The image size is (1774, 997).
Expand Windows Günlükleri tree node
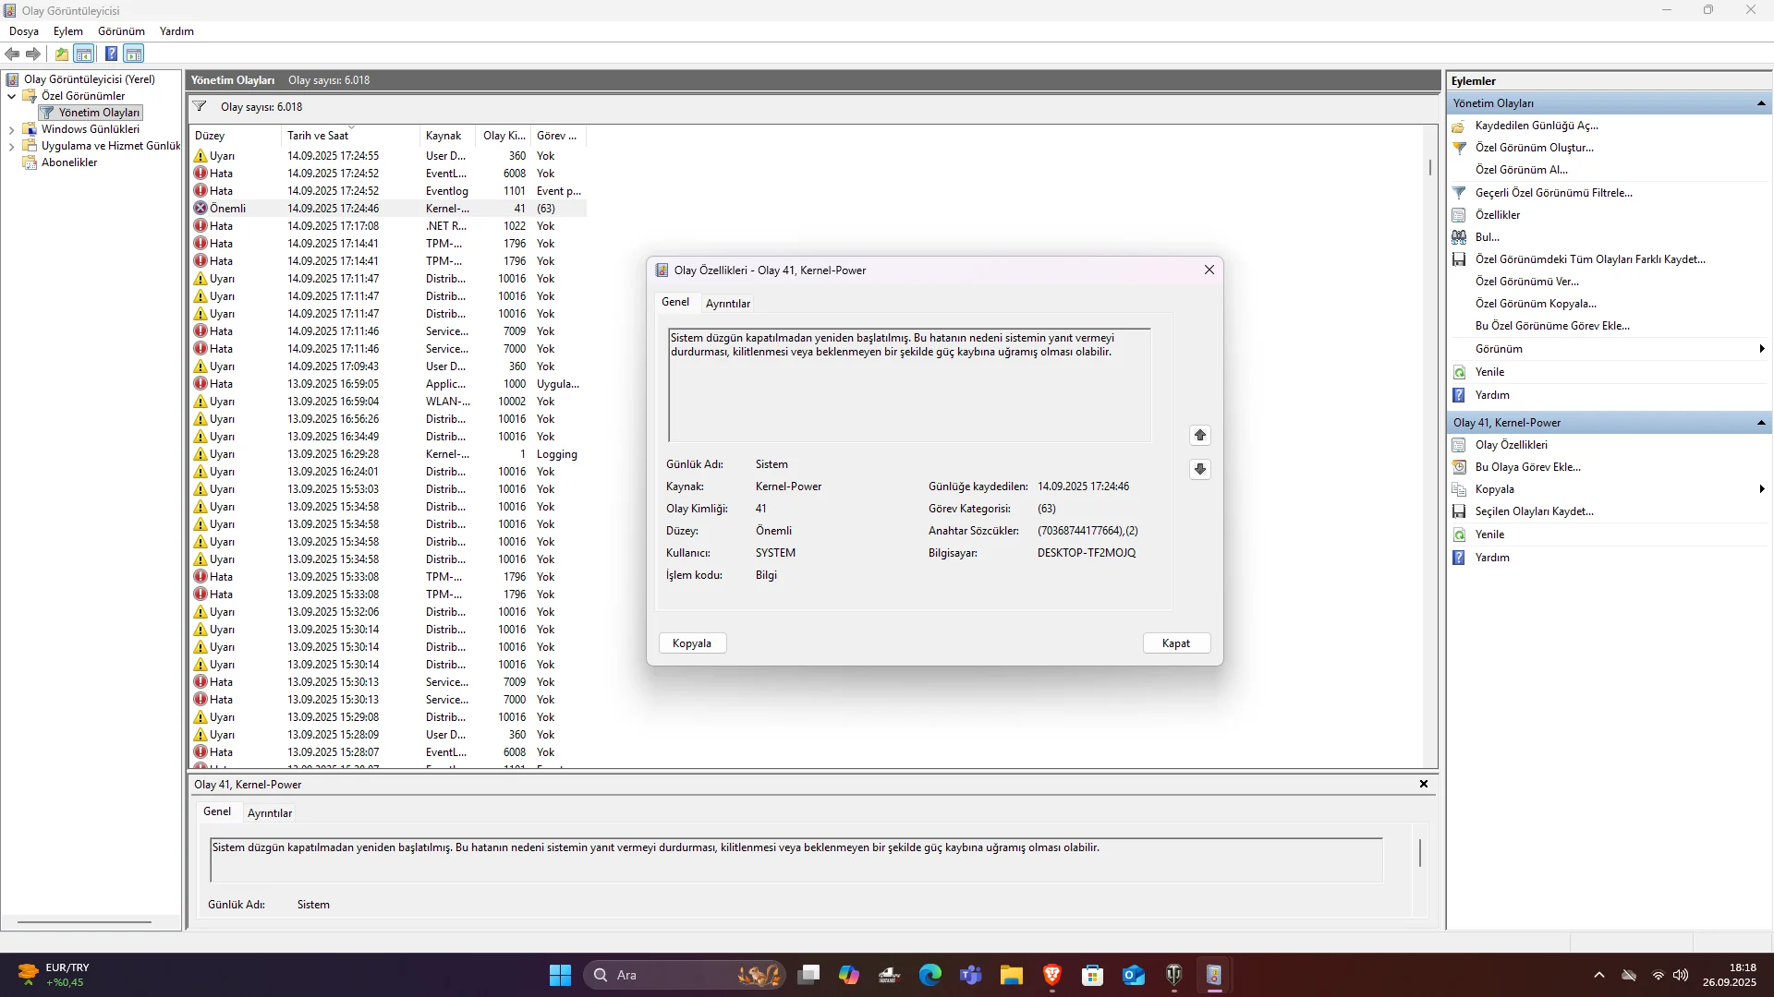[11, 130]
